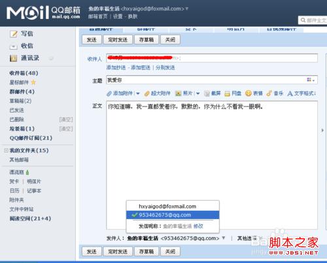327x263 pixels.
Task: Click the bottom 存草稿 button
Action: [146, 251]
